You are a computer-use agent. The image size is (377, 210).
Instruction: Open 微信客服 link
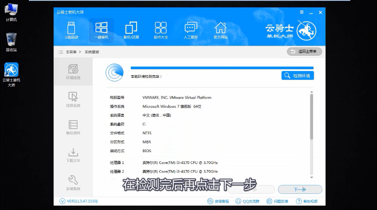(218, 201)
